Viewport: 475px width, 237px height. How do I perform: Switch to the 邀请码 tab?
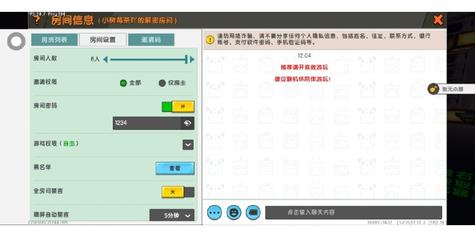(x=151, y=40)
